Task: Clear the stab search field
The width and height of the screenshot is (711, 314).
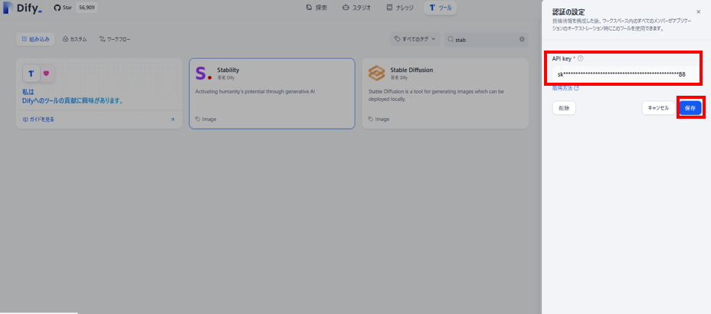Action: (x=522, y=39)
